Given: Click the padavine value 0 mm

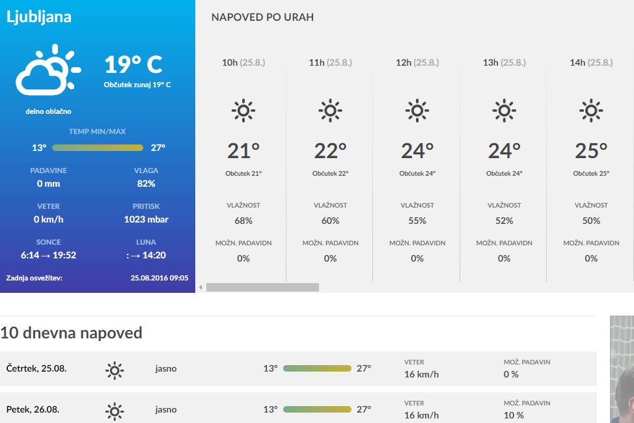Looking at the screenshot, I should (49, 184).
